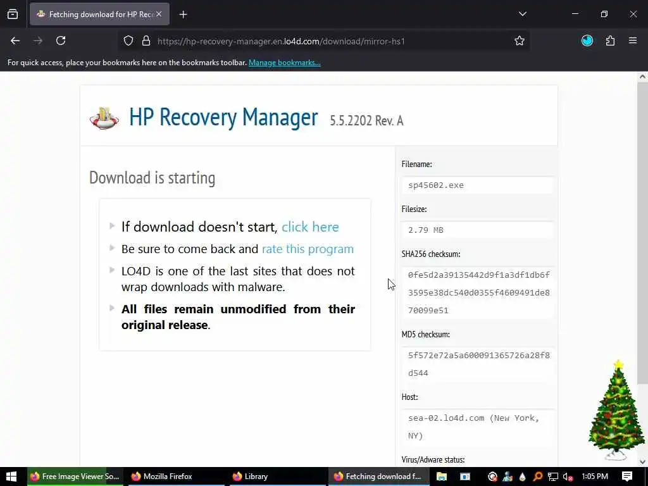Image resolution: width=648 pixels, height=486 pixels.
Task: Reload the current page
Action: [61, 40]
